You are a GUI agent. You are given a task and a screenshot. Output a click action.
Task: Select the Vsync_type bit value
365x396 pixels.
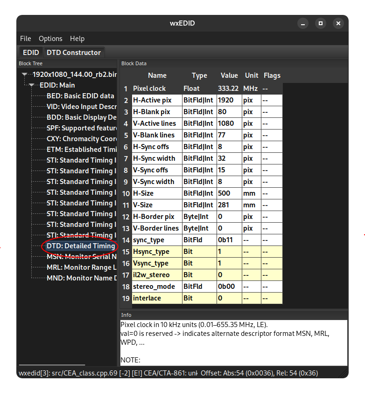229,263
